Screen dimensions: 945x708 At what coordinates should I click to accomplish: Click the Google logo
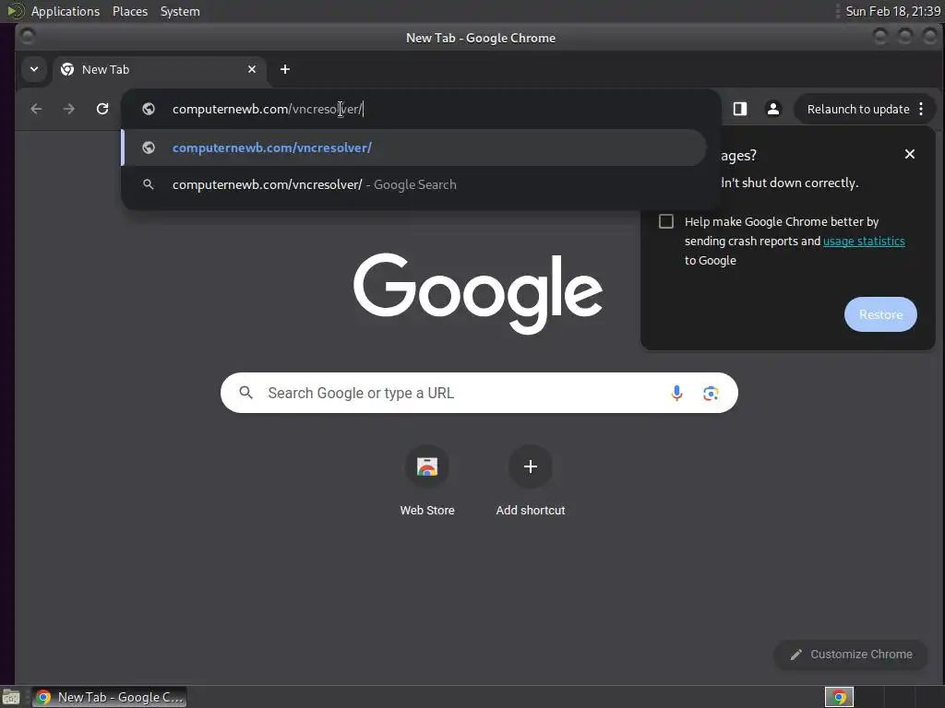478,293
